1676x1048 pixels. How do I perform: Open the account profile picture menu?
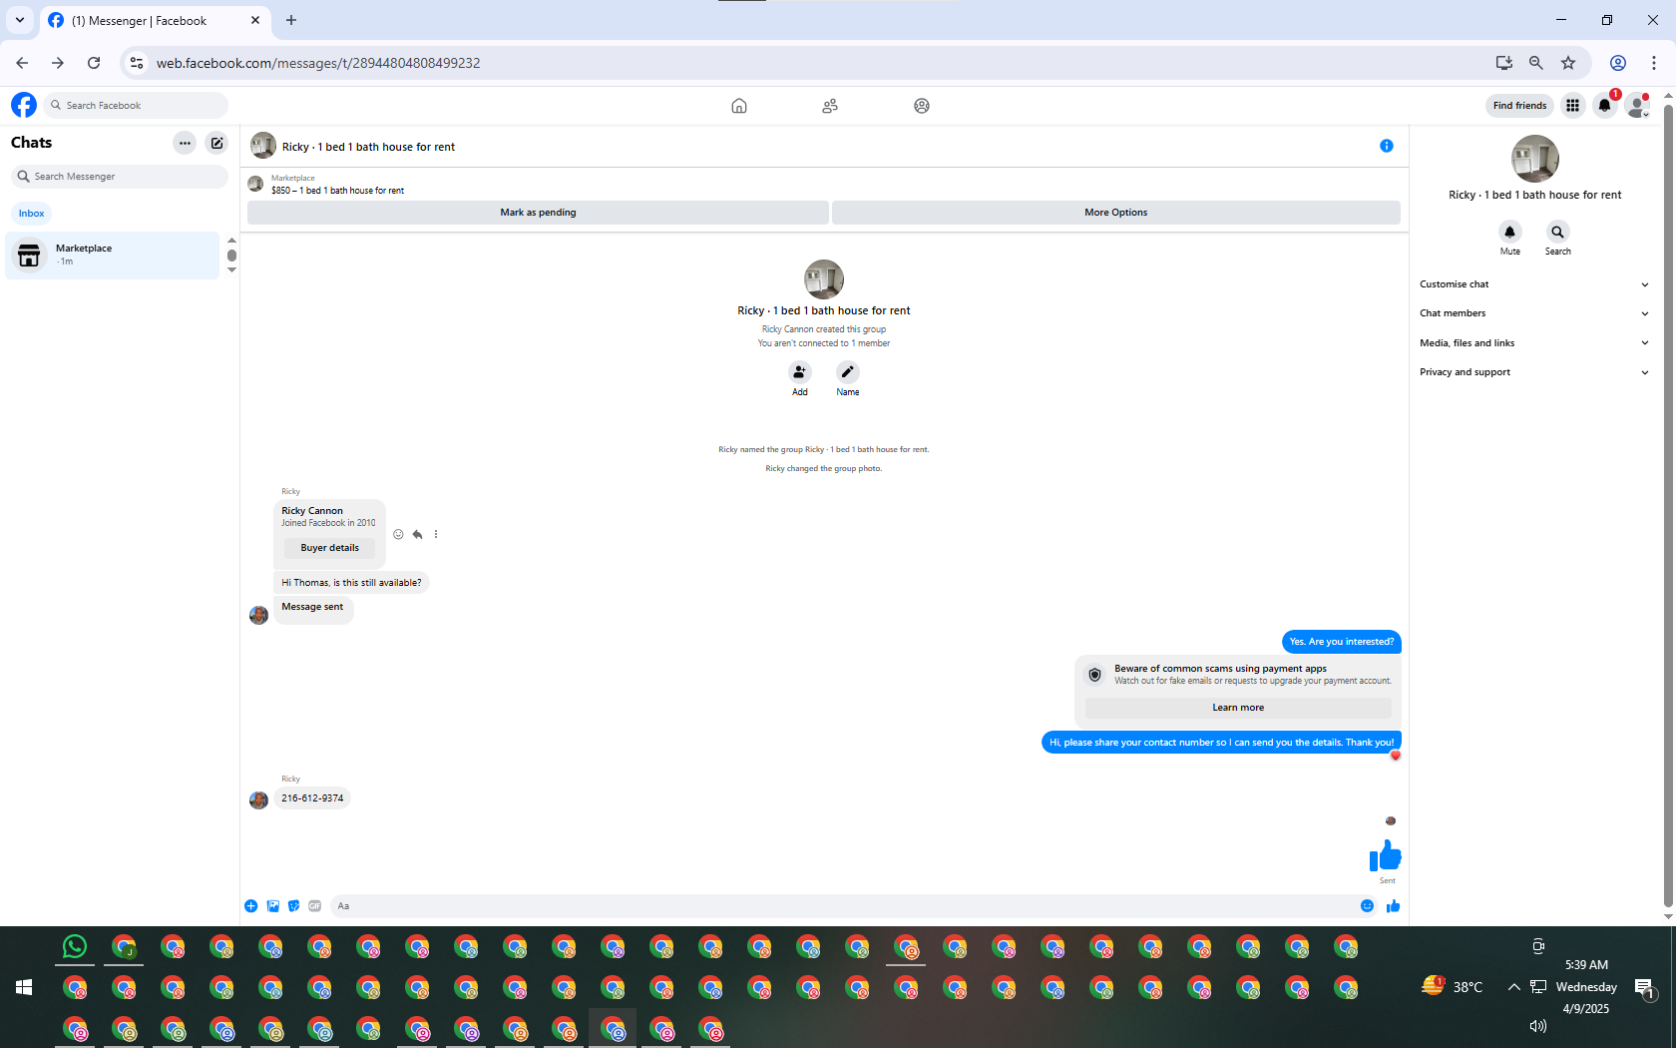pos(1637,105)
